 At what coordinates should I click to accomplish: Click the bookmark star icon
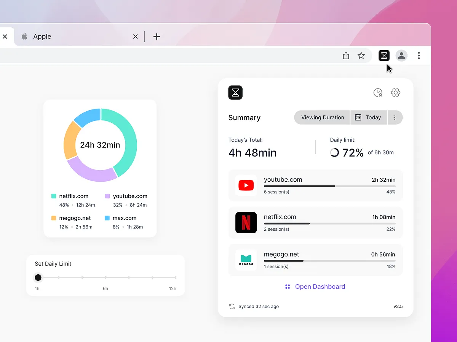pyautogui.click(x=361, y=55)
